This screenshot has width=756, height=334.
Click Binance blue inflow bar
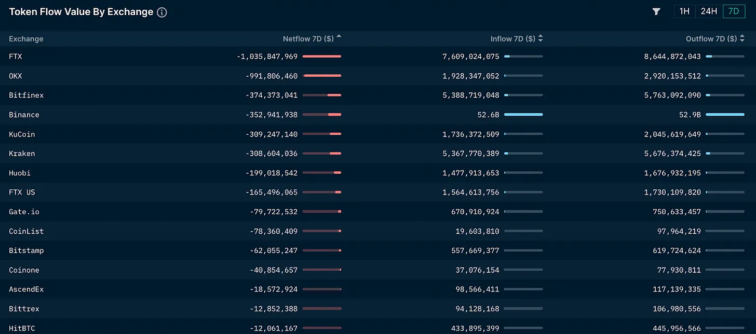[523, 114]
